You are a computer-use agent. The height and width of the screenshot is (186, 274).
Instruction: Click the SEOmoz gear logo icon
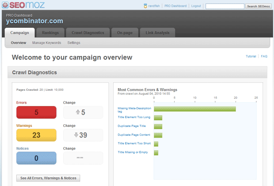click(5, 5)
